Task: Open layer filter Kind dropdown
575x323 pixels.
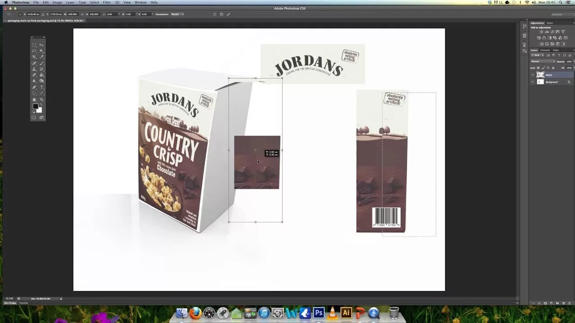Action: tap(537, 55)
